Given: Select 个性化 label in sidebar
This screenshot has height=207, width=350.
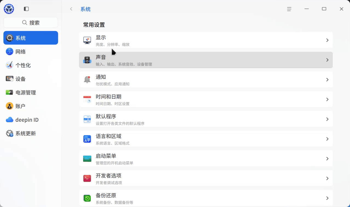Looking at the screenshot, I should [x=23, y=65].
